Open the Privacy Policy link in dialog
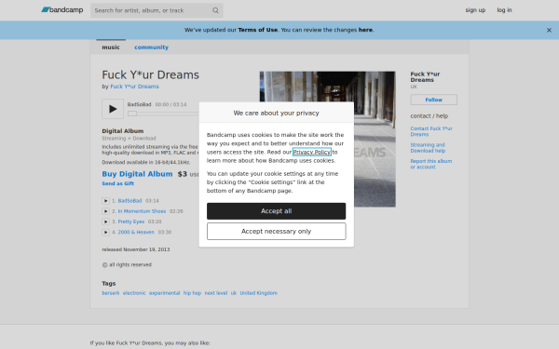Image resolution: width=559 pixels, height=349 pixels. [312, 152]
